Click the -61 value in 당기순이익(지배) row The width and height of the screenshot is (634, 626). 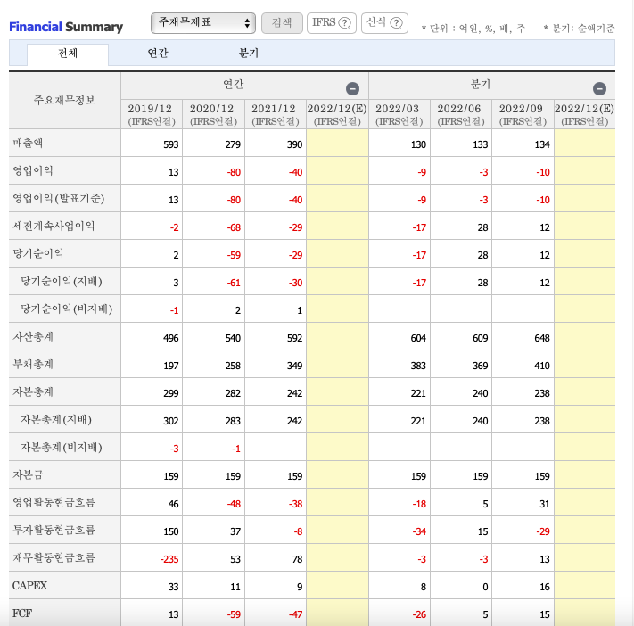(x=234, y=283)
